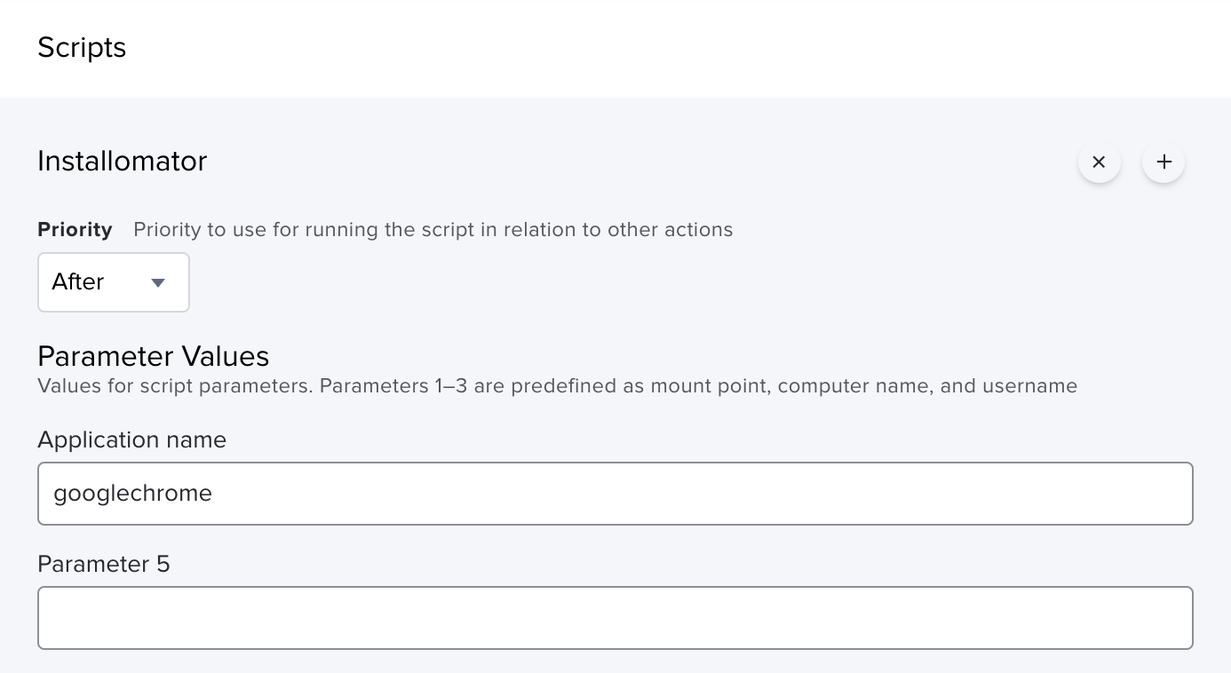Click the Parameter Values heading
The width and height of the screenshot is (1231, 673).
tap(154, 356)
